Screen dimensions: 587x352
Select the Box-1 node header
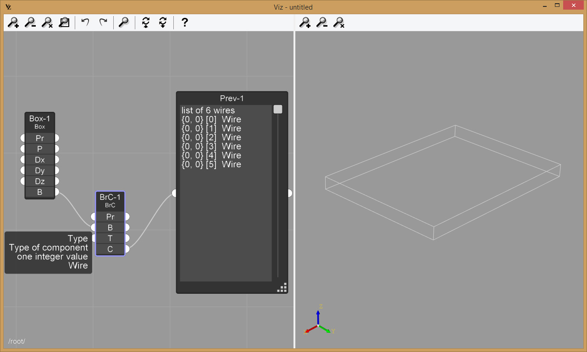click(x=39, y=122)
